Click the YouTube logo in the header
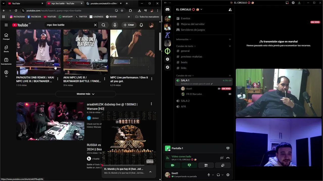Image resolution: width=323 pixels, height=181 pixels. [x=20, y=25]
